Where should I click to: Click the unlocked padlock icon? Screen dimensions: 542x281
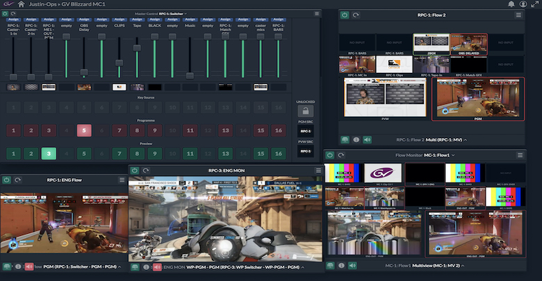coord(305,111)
